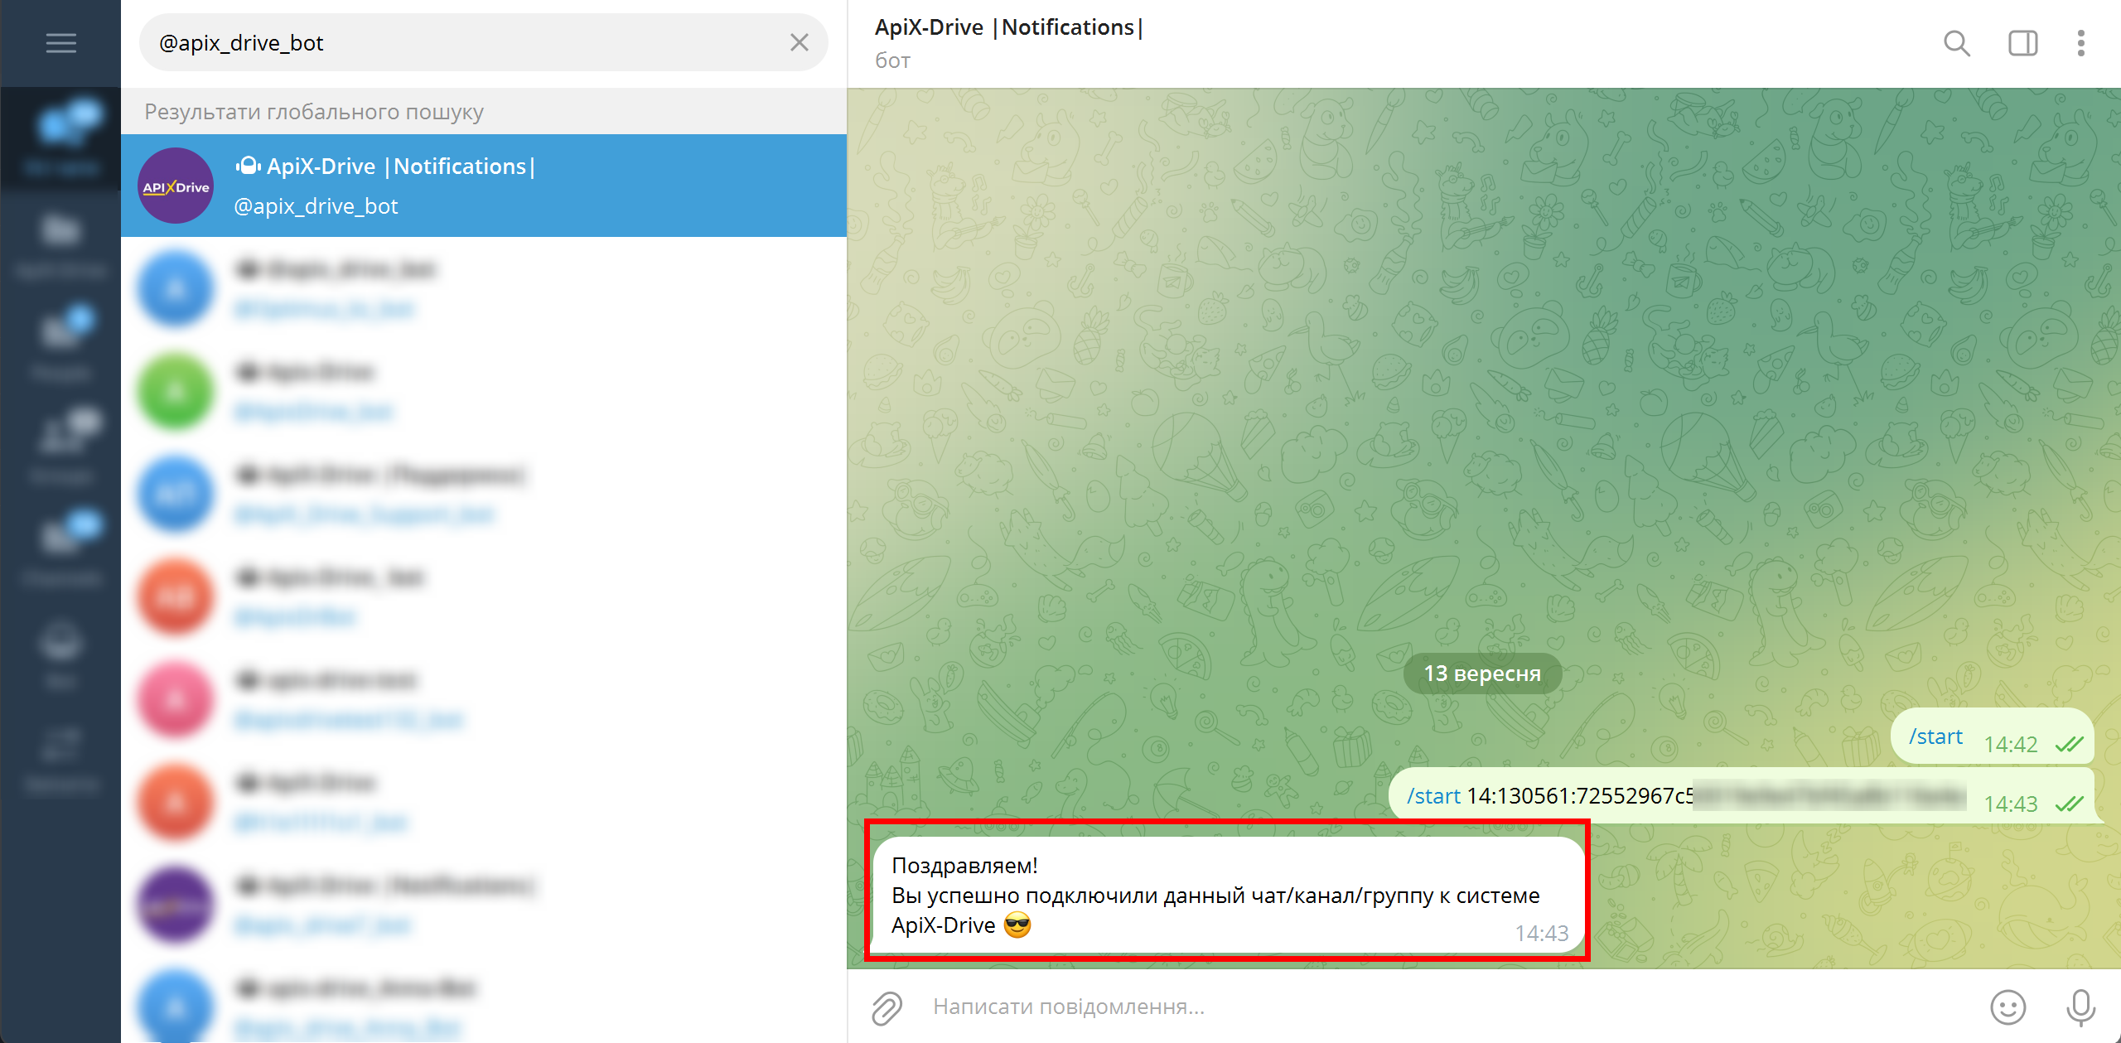Open the third sidebar folder tab
2121x1043 pixels.
(x=60, y=343)
